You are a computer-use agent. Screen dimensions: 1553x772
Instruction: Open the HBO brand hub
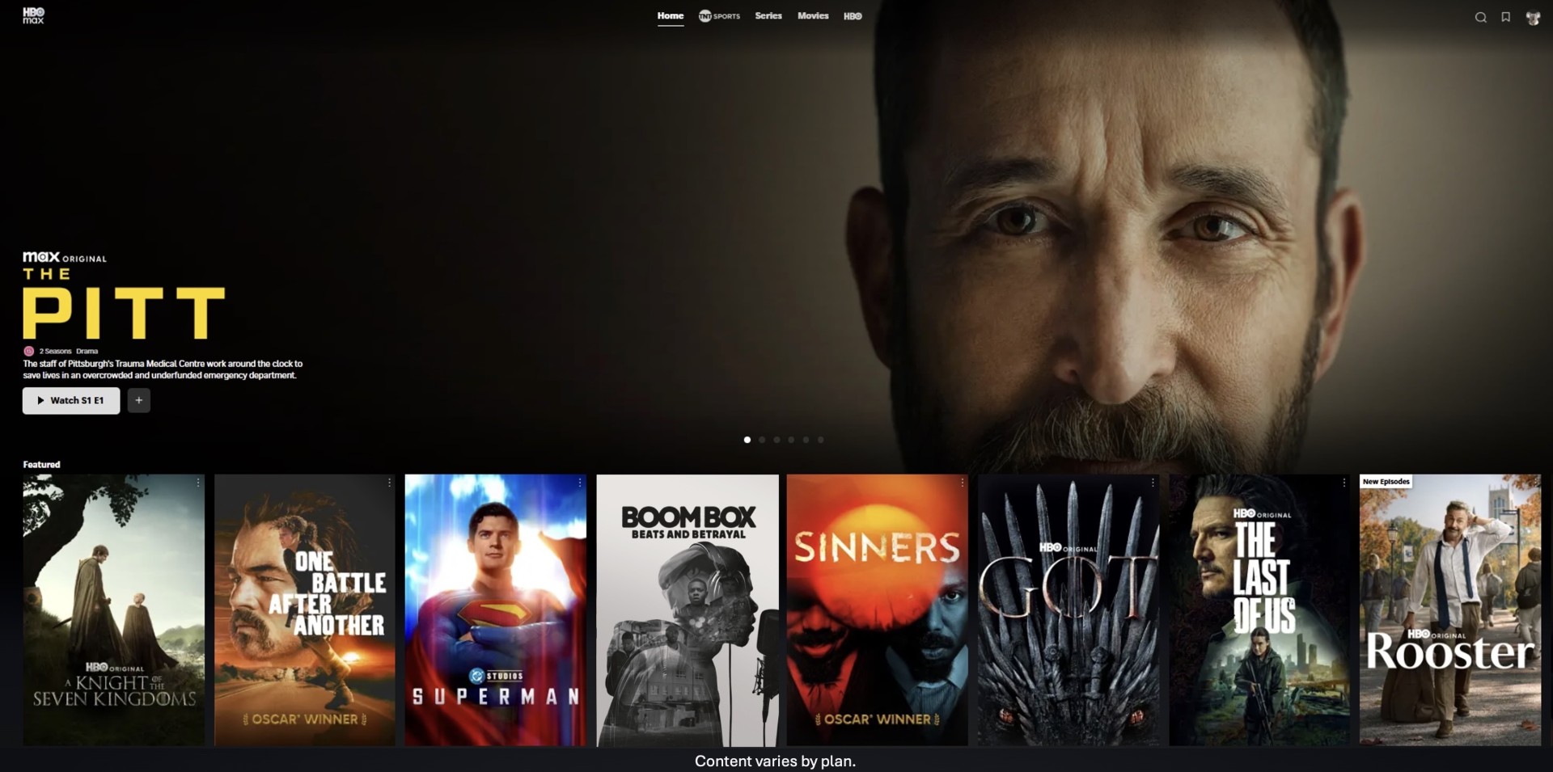click(x=854, y=15)
